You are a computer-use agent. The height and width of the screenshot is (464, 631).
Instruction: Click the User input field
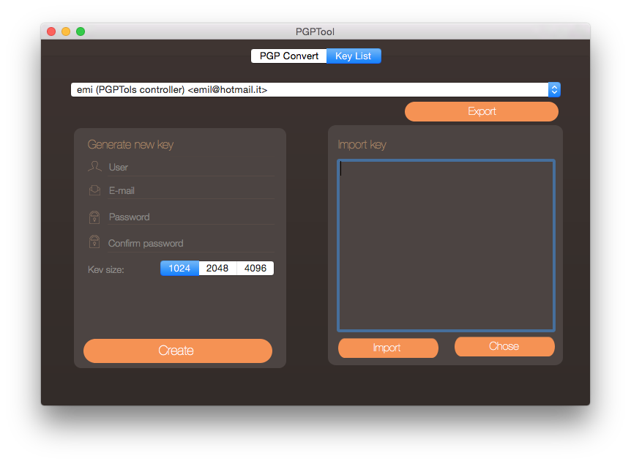point(192,167)
